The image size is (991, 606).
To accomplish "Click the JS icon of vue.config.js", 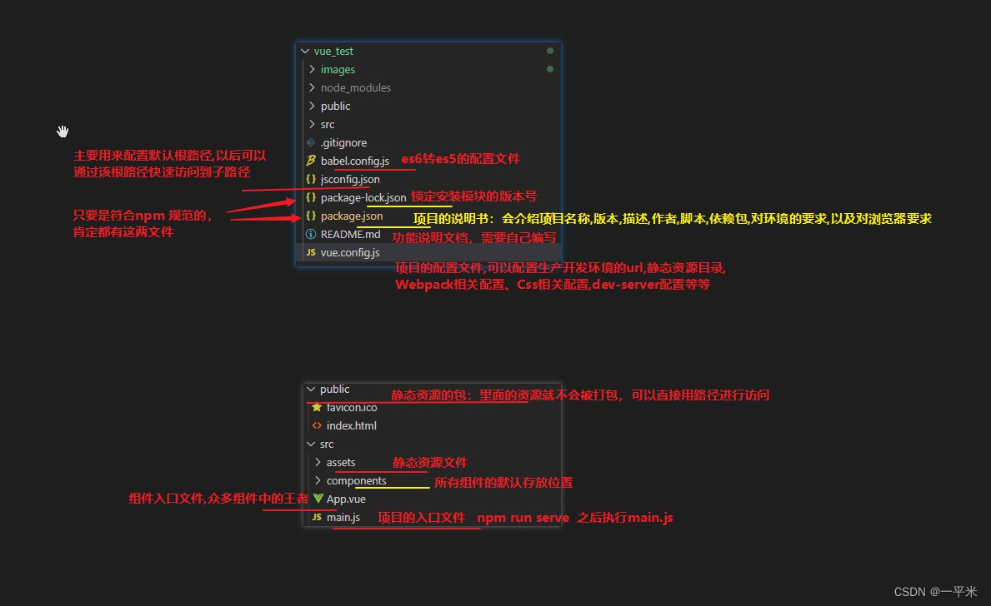I will coord(311,252).
